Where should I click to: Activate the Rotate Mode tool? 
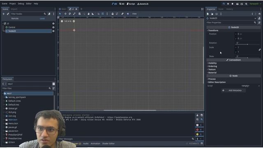(x=70, y=14)
